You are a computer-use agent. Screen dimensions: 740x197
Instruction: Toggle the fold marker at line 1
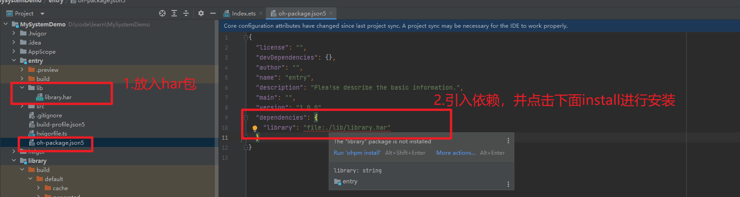coord(246,37)
